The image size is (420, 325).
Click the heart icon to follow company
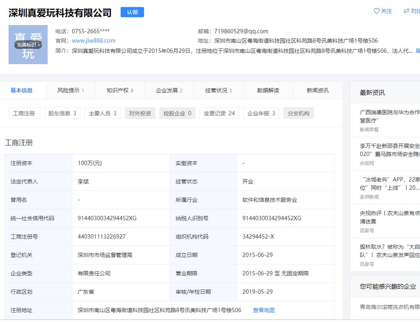pyautogui.click(x=376, y=11)
